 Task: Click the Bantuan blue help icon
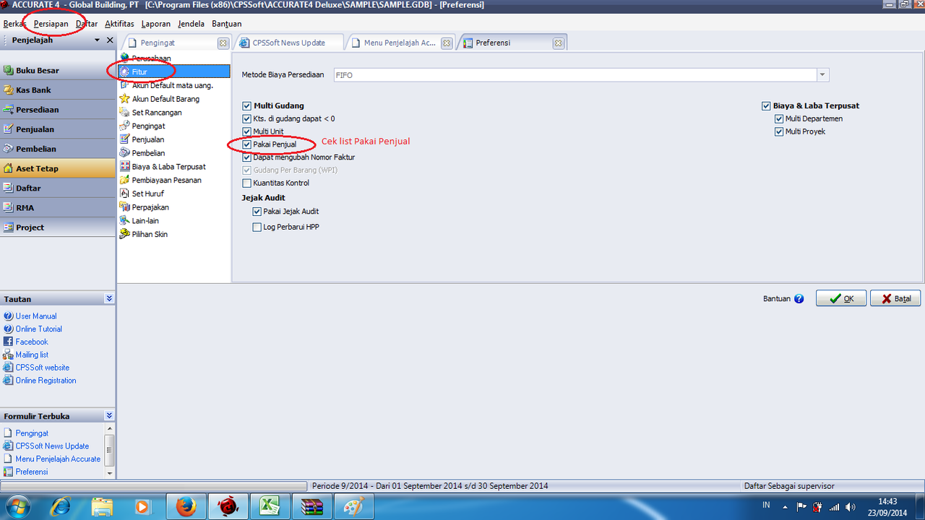(799, 298)
